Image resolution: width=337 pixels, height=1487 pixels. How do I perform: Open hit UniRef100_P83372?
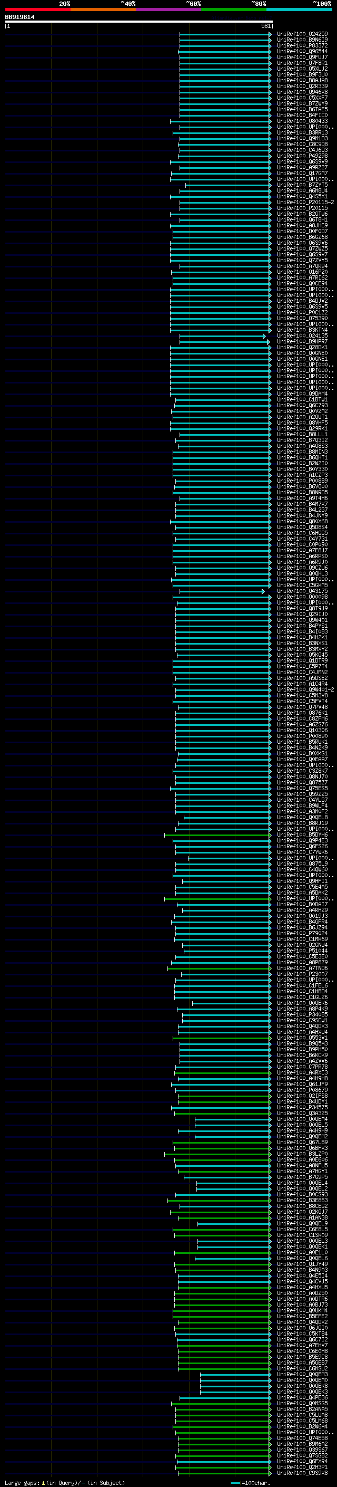(302, 45)
